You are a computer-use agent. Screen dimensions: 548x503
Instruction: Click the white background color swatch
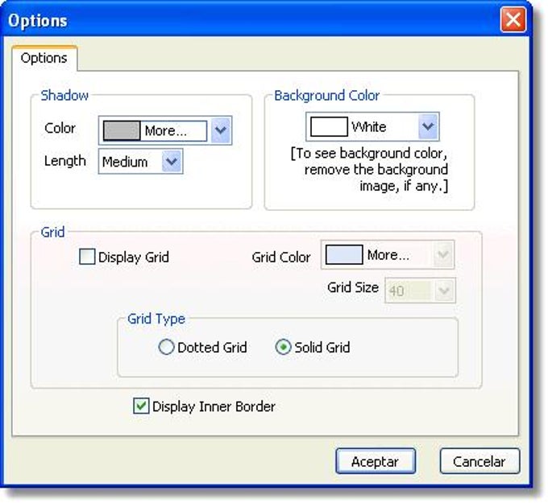(329, 126)
